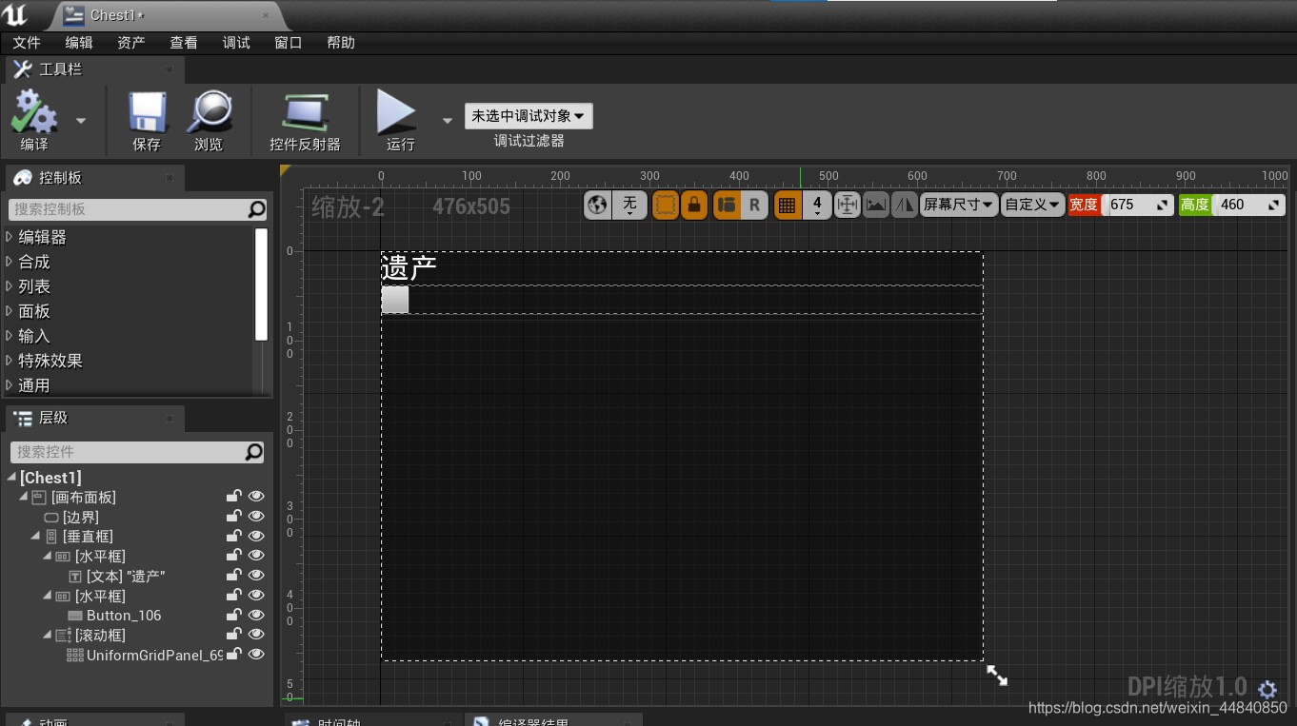Open the 调试 menu

[236, 43]
